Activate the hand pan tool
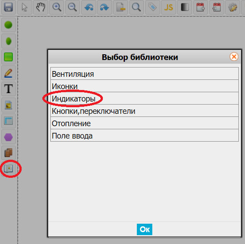 point(41,7)
